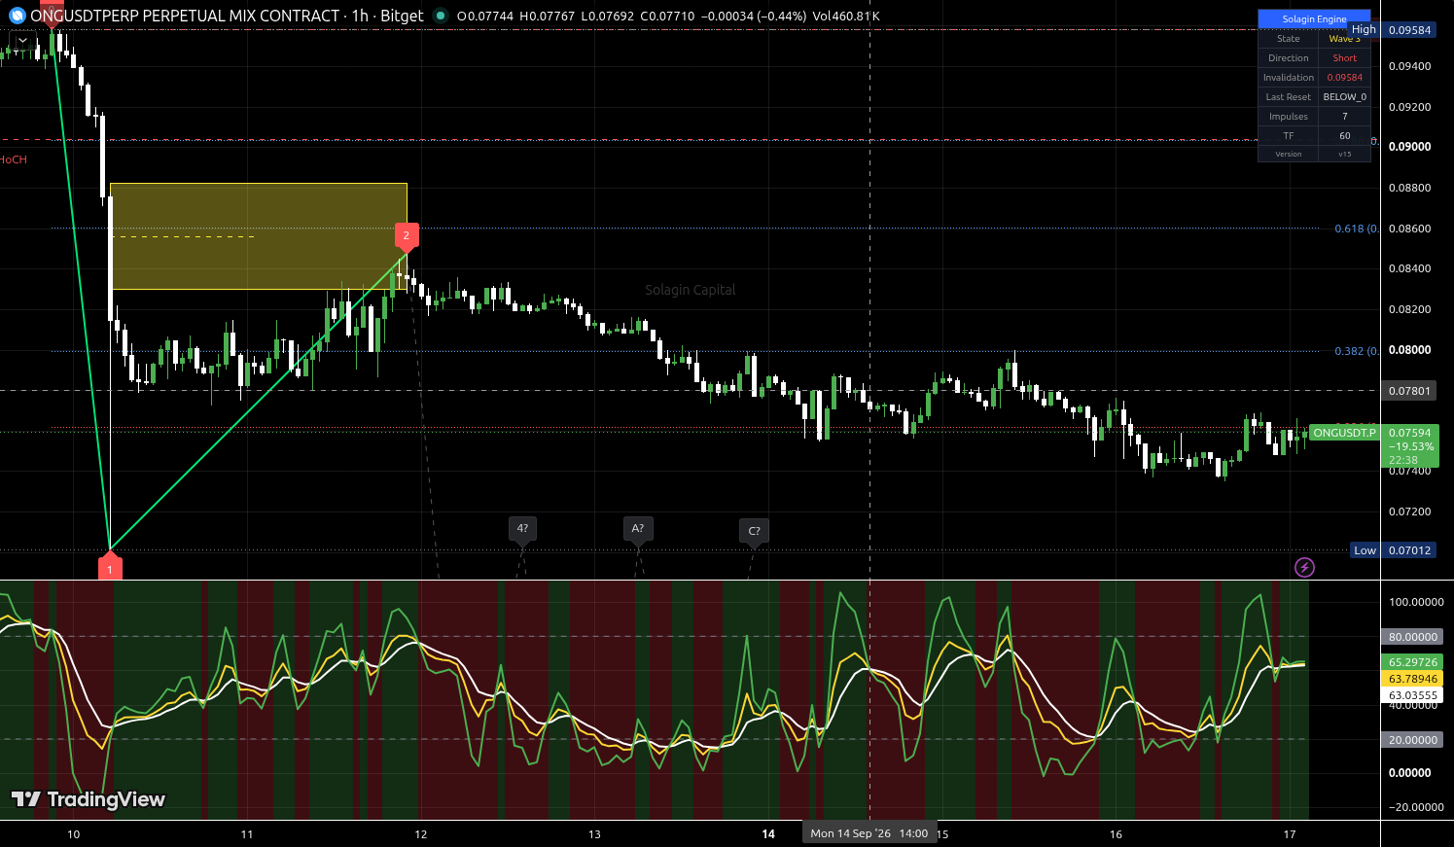Click the Short direction value
1454x847 pixels.
coord(1344,58)
